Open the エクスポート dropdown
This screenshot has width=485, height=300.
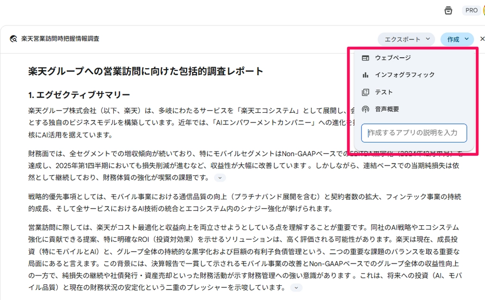(406, 39)
